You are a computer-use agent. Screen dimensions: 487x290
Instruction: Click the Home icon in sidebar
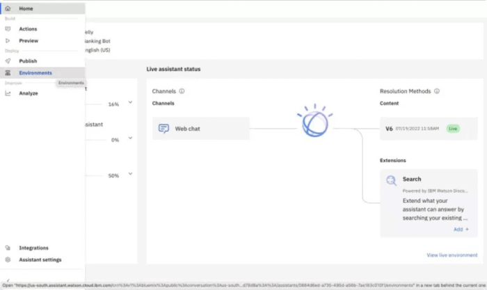pos(8,8)
